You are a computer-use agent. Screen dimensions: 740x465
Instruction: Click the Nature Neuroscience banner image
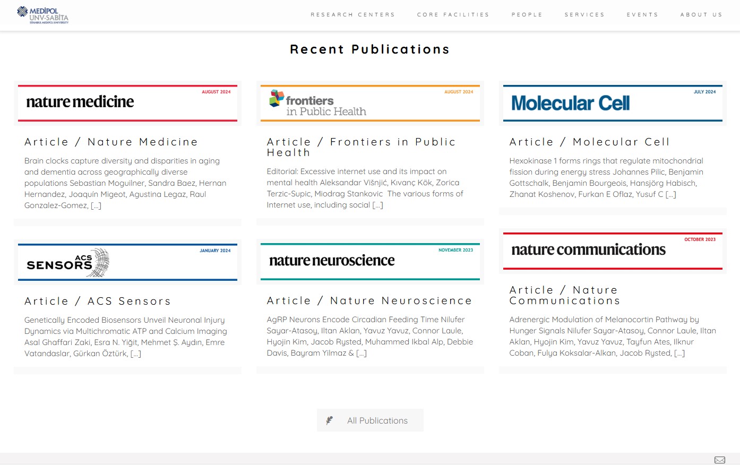click(x=370, y=262)
